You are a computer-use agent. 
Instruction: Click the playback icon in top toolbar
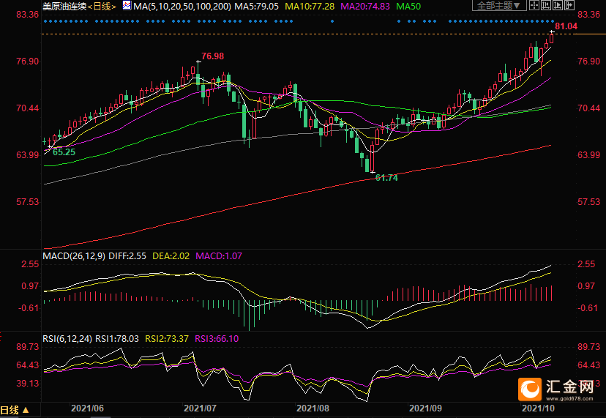point(558,5)
